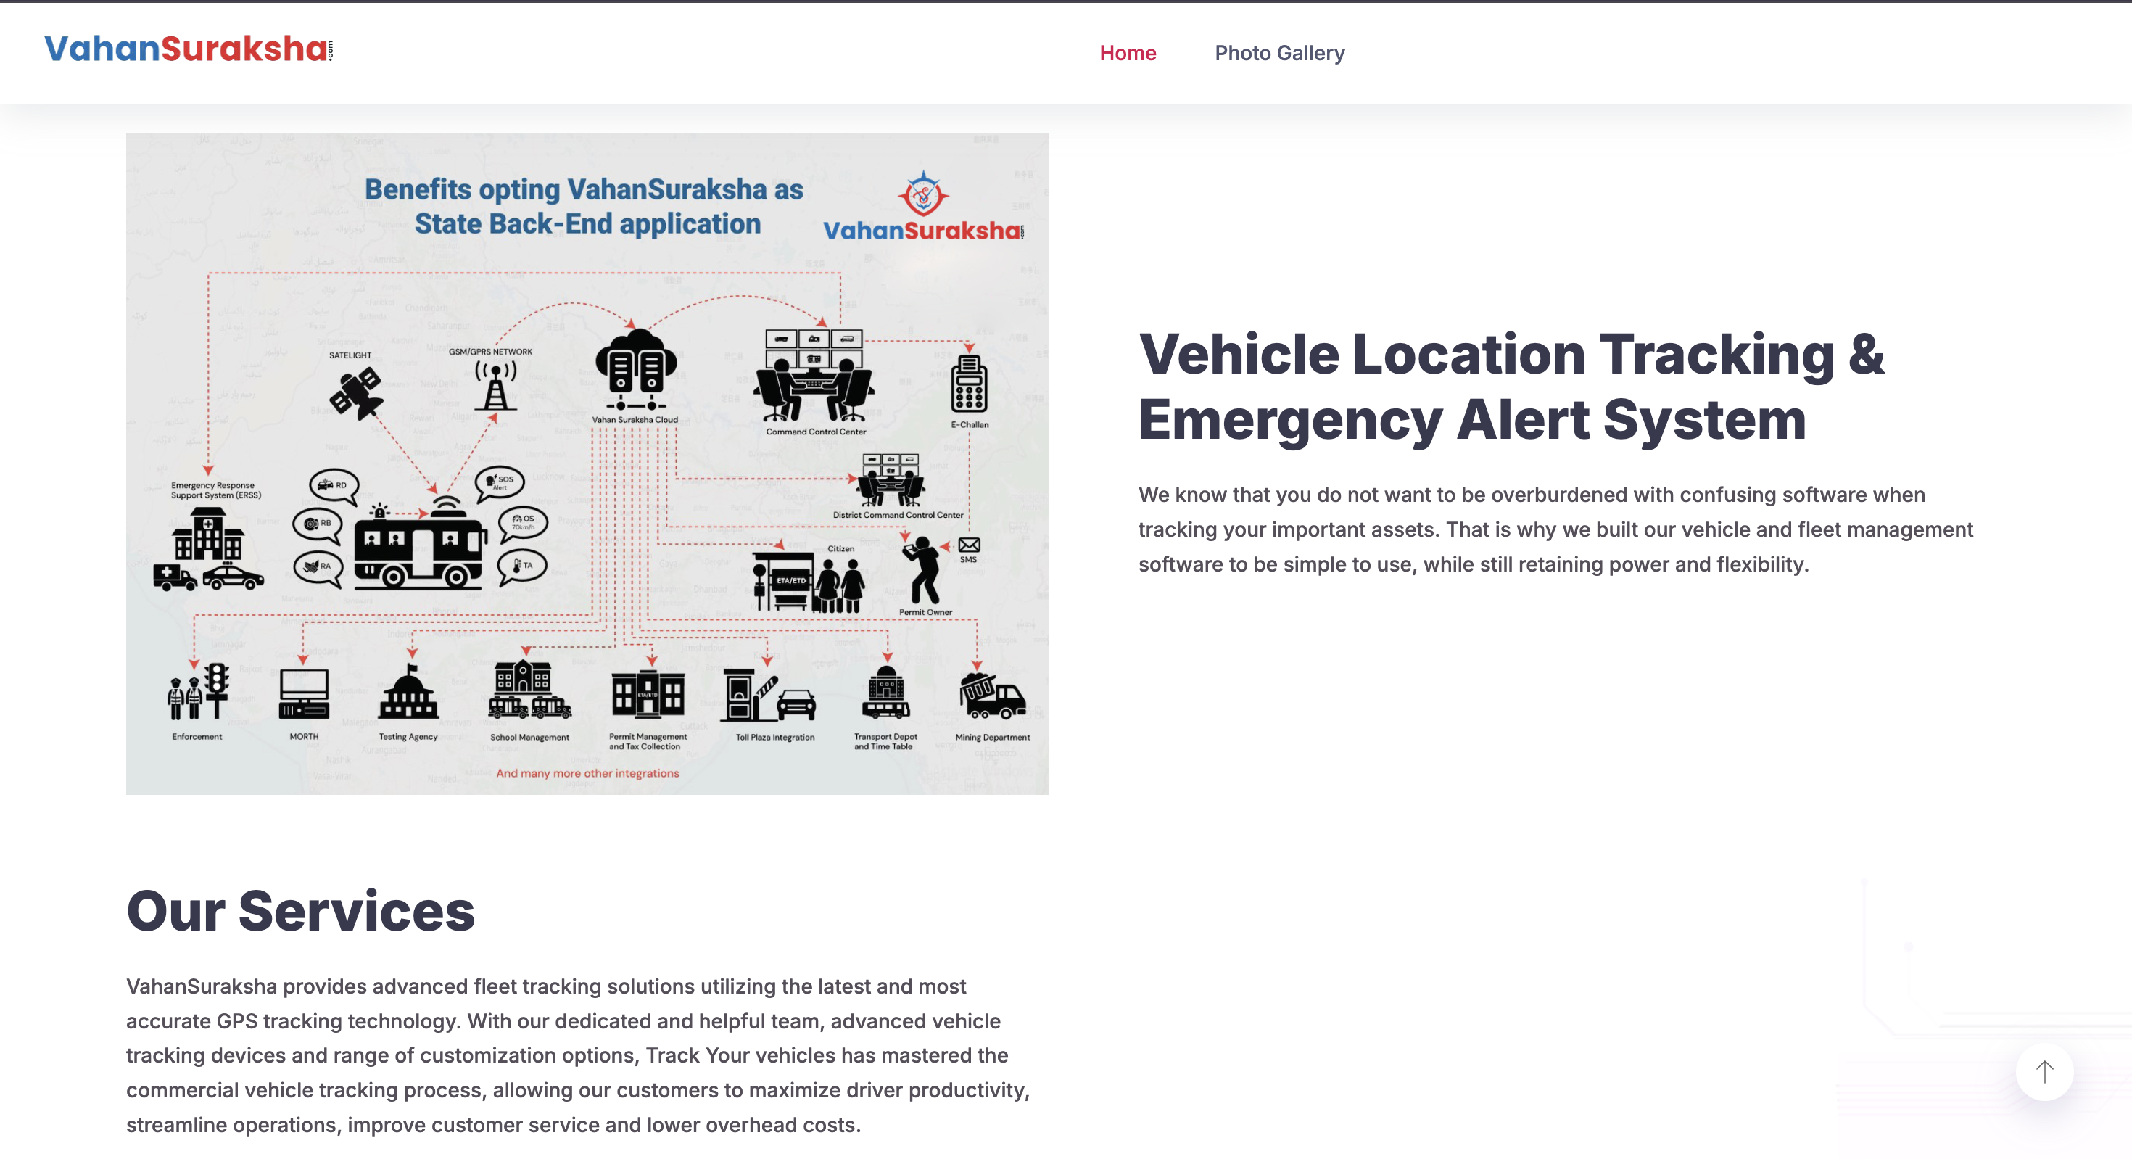The height and width of the screenshot is (1159, 2132).
Task: Open the Home menu item
Action: [x=1127, y=53]
